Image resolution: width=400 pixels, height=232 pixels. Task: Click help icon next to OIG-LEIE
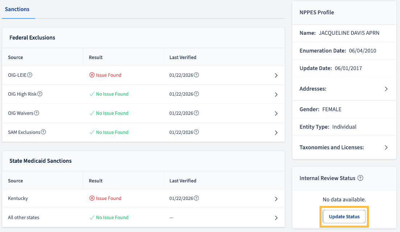pyautogui.click(x=30, y=75)
